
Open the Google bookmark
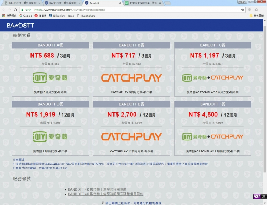[26, 16]
